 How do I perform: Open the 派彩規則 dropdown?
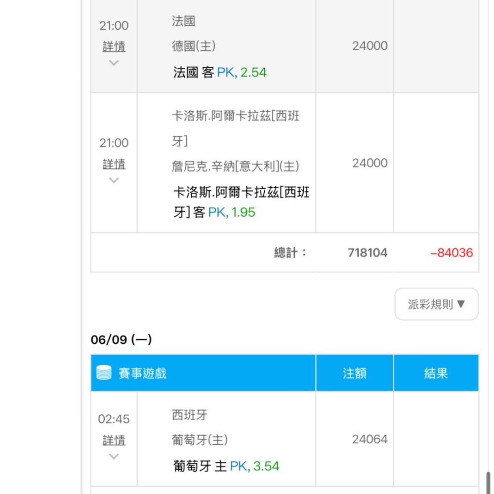click(x=436, y=304)
